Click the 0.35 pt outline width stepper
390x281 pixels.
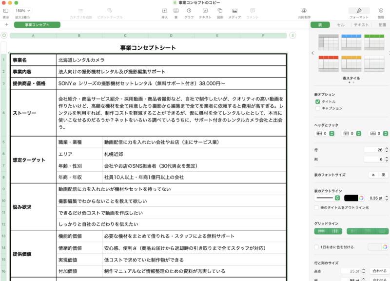pos(387,198)
